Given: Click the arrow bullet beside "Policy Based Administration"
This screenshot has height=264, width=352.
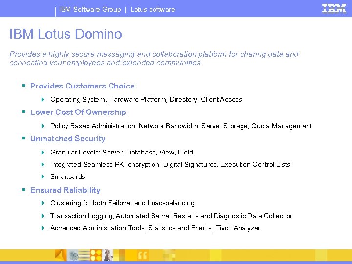Looking at the screenshot, I should tap(43, 126).
